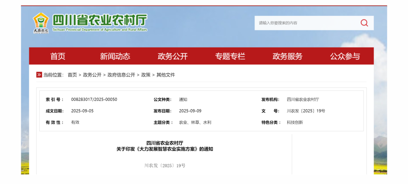Viewport: 408px width, 184px height.
Task: Click the red magnifier search icon
Action: (x=364, y=23)
